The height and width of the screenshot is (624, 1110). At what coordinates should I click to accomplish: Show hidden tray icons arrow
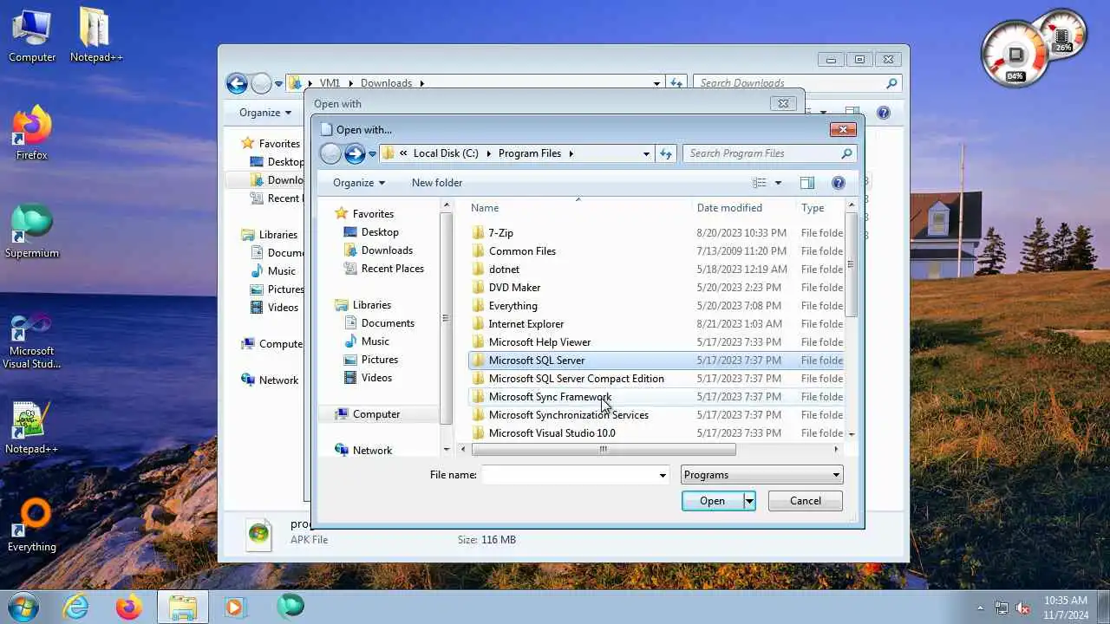(980, 608)
